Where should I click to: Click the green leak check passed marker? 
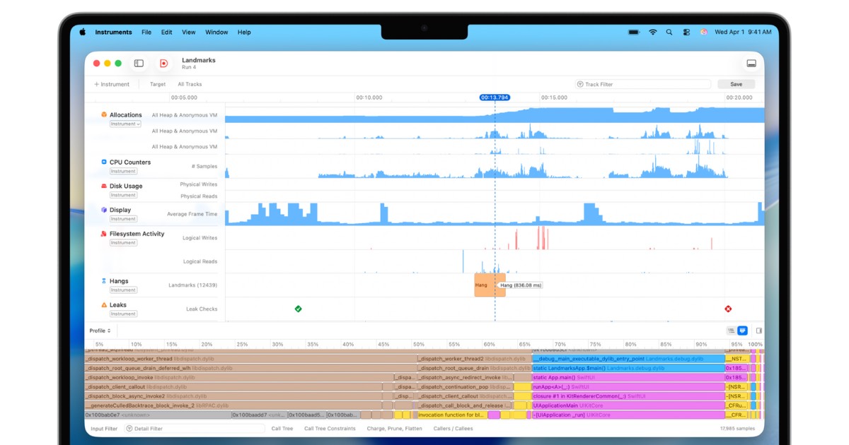pyautogui.click(x=298, y=309)
